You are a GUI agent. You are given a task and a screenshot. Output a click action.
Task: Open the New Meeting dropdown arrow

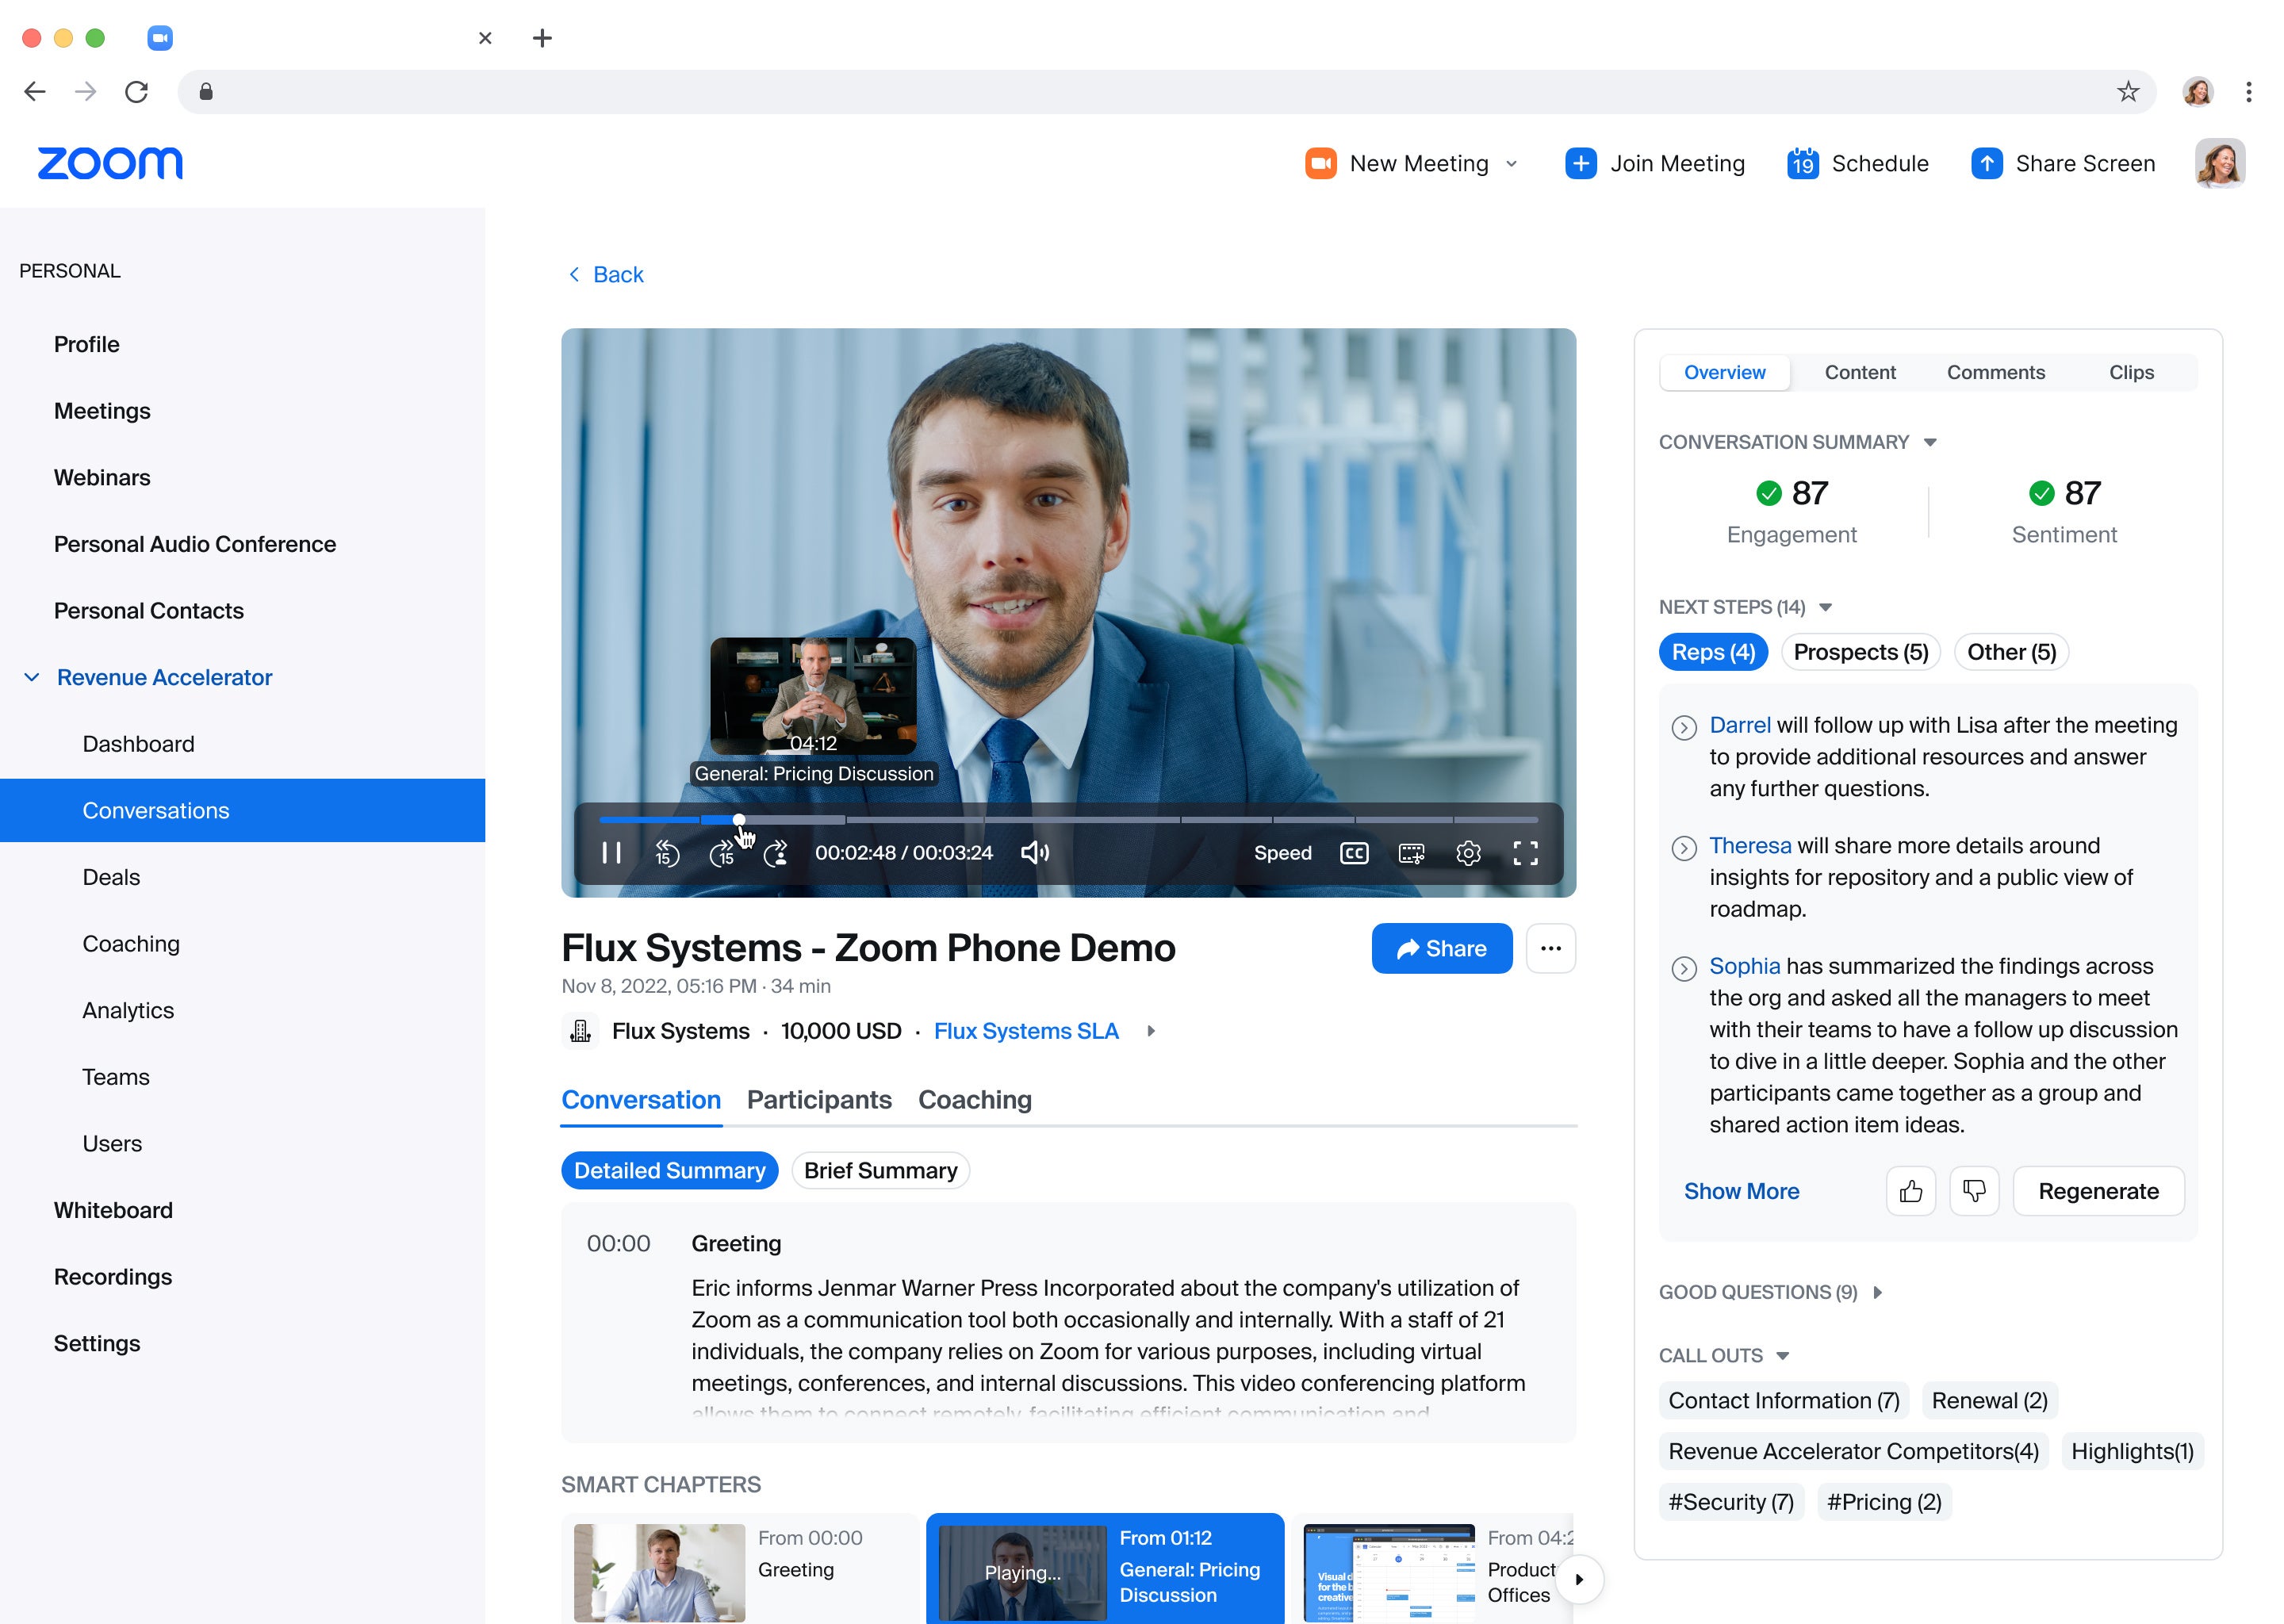click(1511, 164)
